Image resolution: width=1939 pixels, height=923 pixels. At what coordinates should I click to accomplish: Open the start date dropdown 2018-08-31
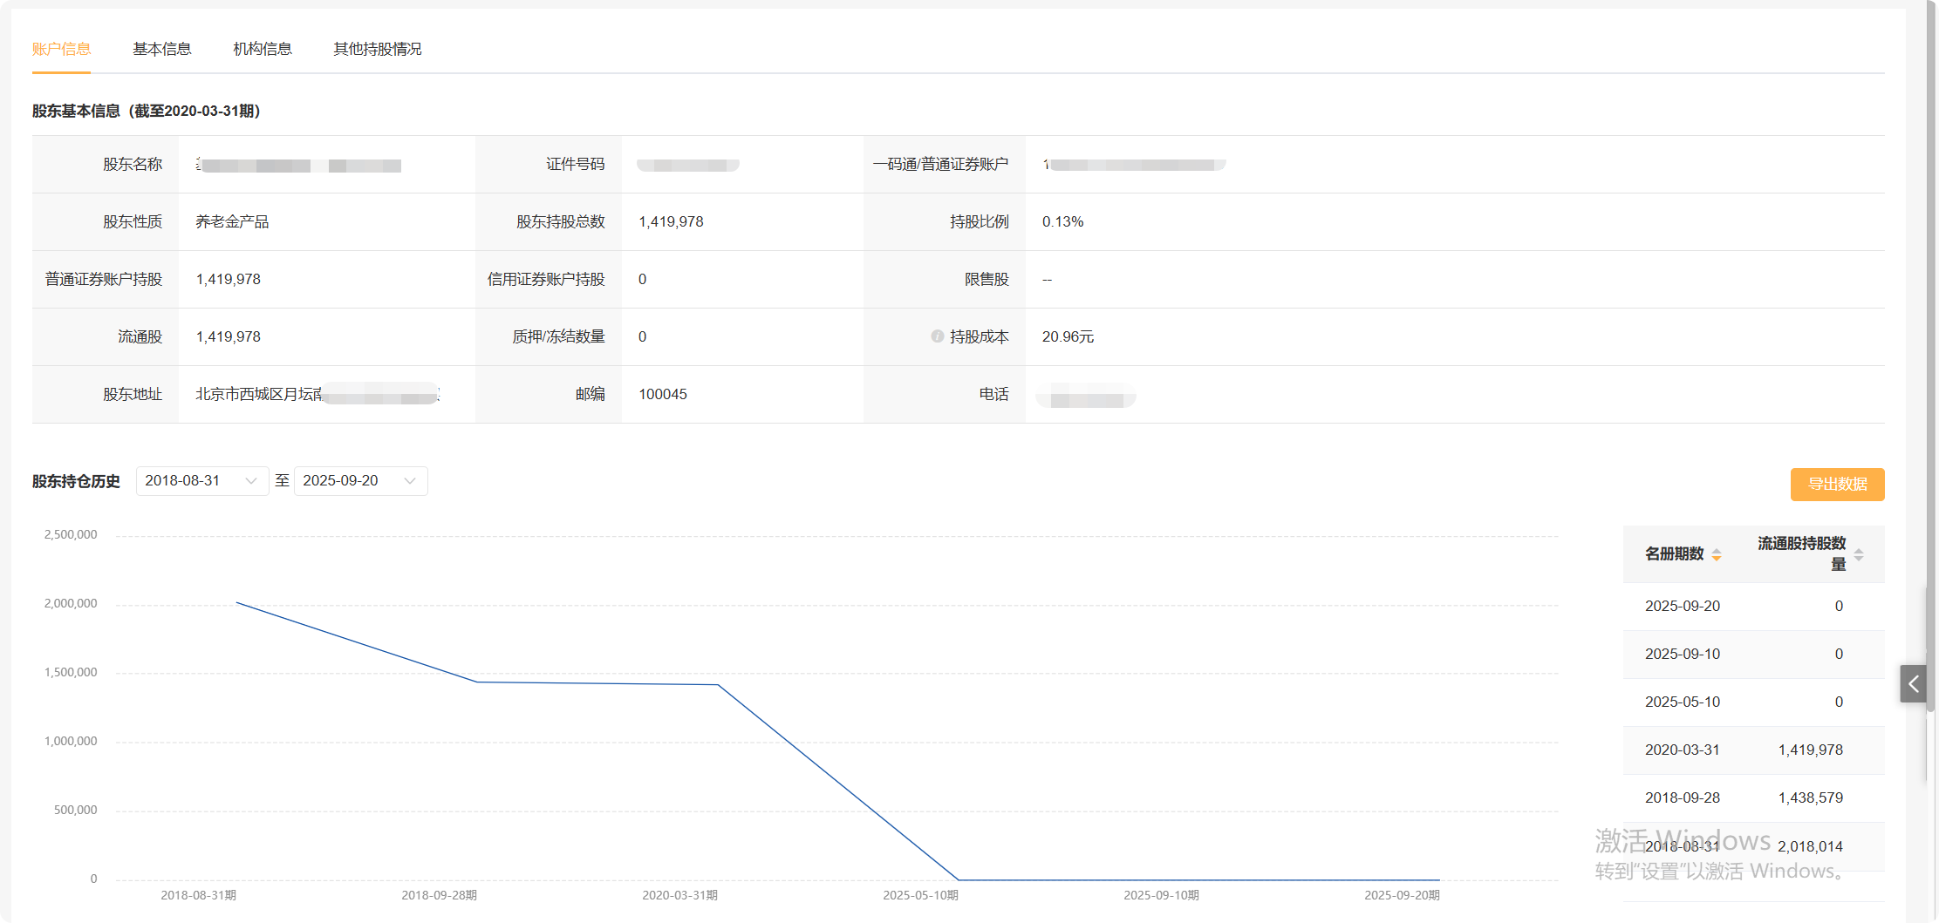pos(202,481)
